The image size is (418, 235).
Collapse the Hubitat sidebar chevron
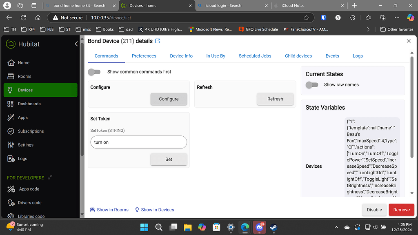(x=76, y=44)
